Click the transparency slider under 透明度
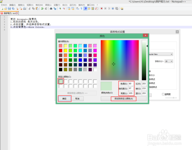 coord(171,98)
